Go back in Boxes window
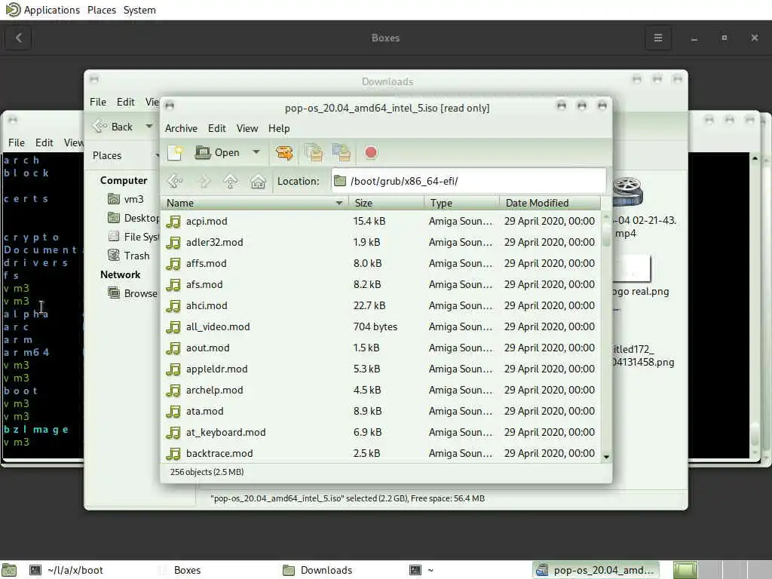The height and width of the screenshot is (579, 772). pos(19,38)
